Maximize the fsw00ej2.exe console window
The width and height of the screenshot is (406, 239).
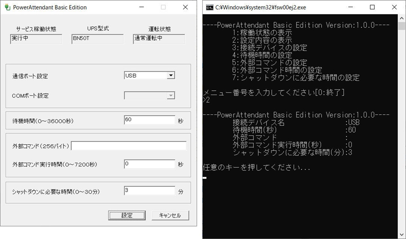click(x=372, y=7)
